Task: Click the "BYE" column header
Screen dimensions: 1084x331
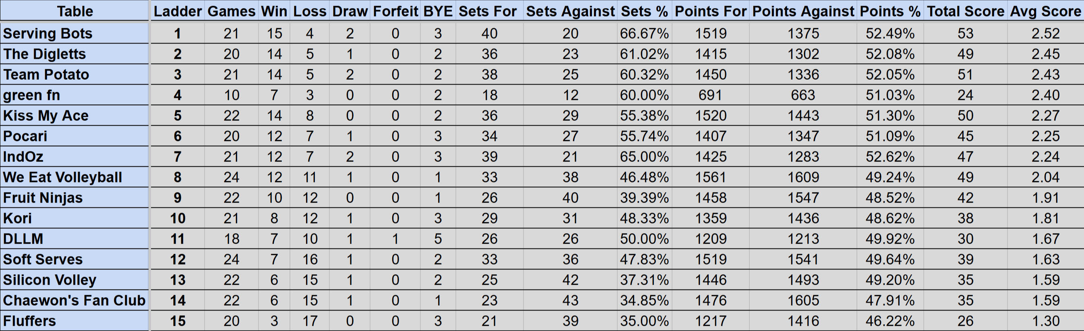Action: [438, 11]
